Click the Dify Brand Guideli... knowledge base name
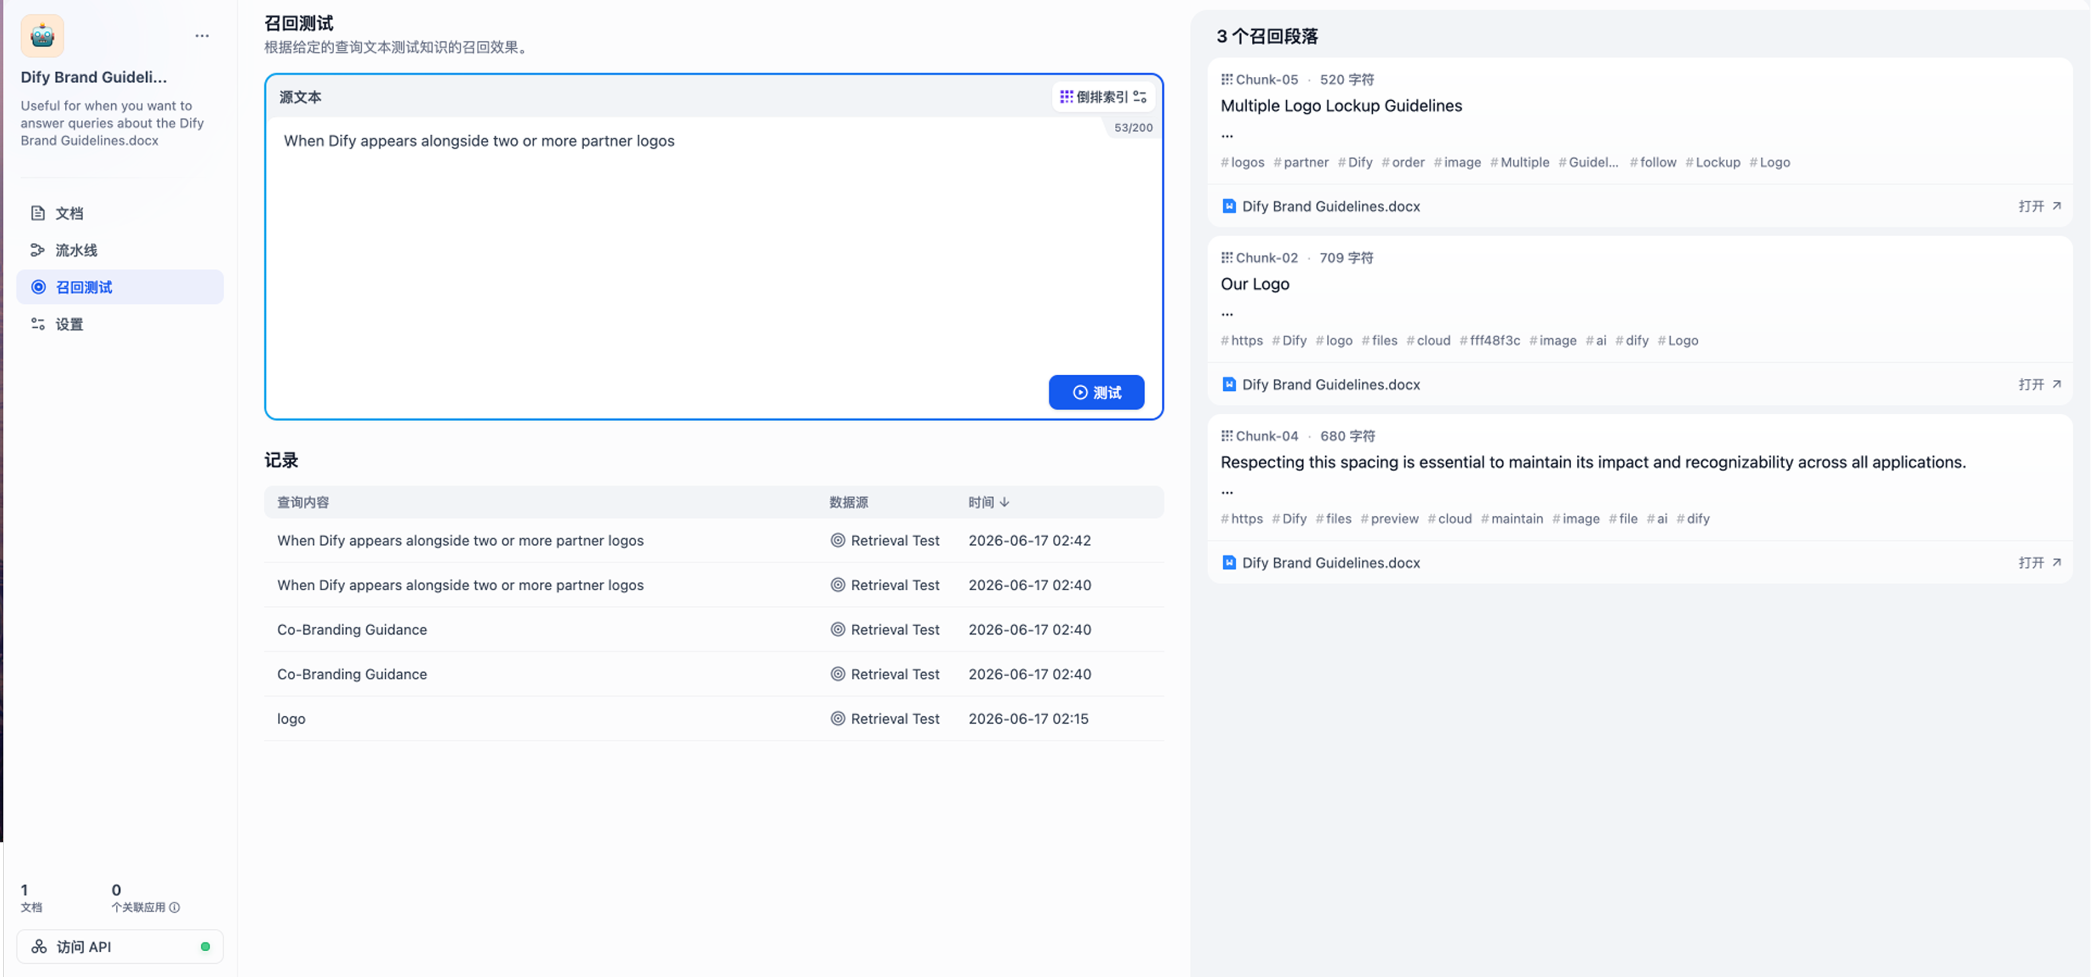2091x977 pixels. [93, 77]
